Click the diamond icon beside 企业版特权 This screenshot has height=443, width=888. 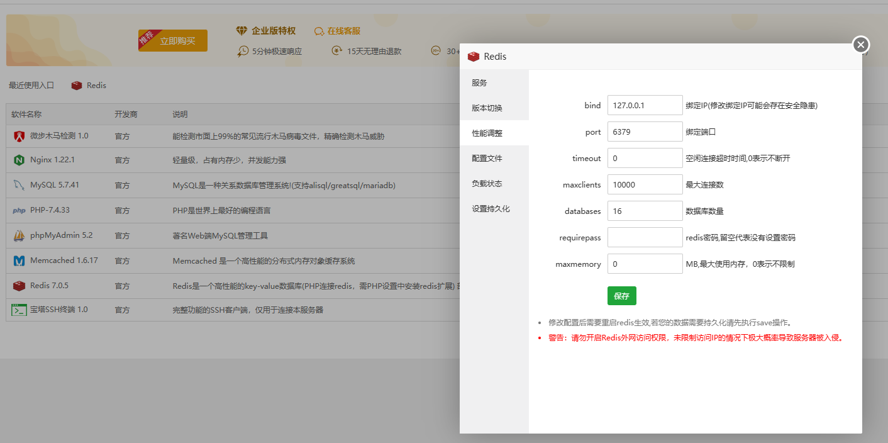242,31
